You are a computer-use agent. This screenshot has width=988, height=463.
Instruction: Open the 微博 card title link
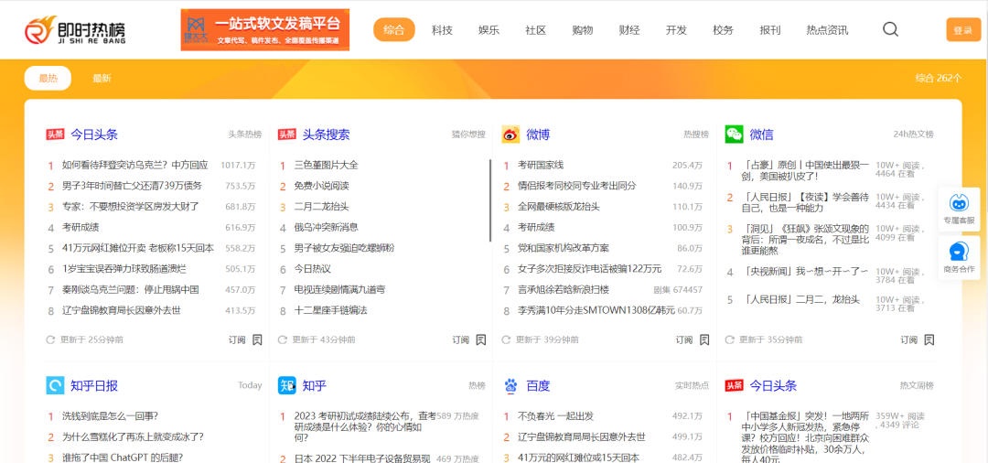tap(538, 135)
